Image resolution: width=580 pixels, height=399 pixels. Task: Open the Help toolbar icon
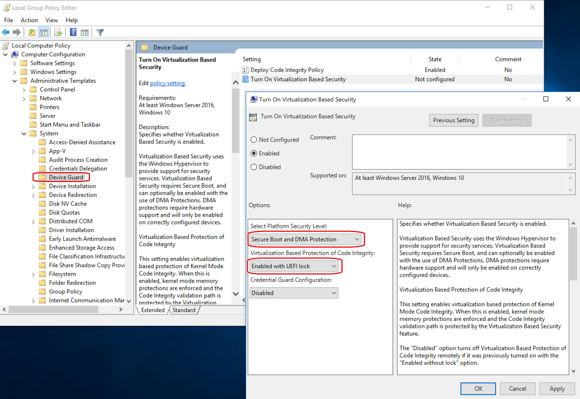pyautogui.click(x=73, y=32)
